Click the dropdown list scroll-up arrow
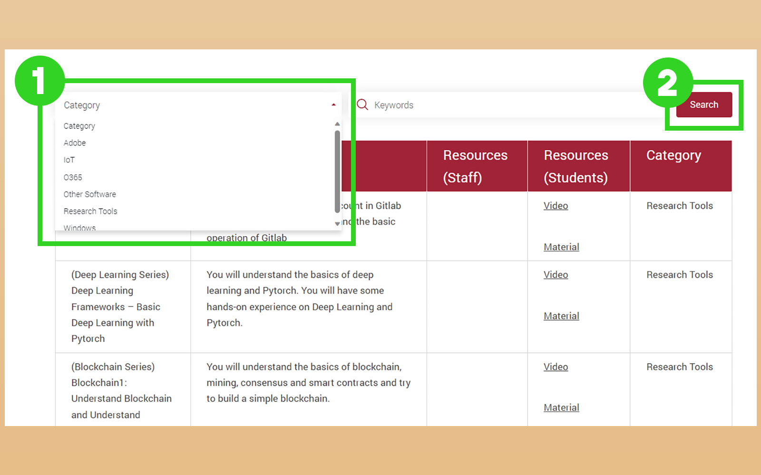 (x=337, y=124)
